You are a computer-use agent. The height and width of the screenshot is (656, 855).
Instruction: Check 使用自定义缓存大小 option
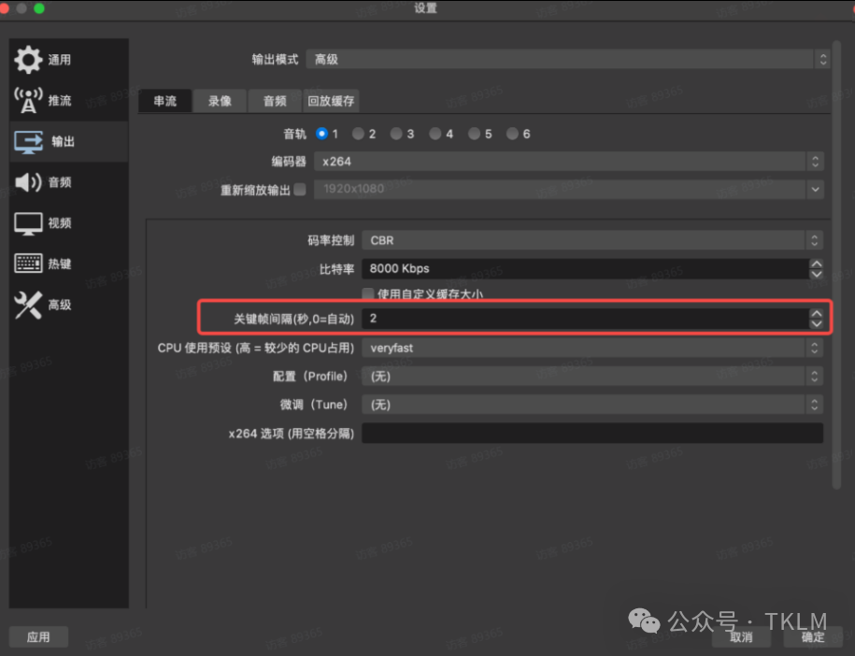(368, 292)
